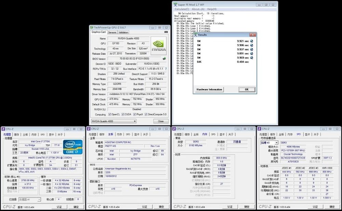Click the globe icon next to 9.906 sec

(251, 45)
